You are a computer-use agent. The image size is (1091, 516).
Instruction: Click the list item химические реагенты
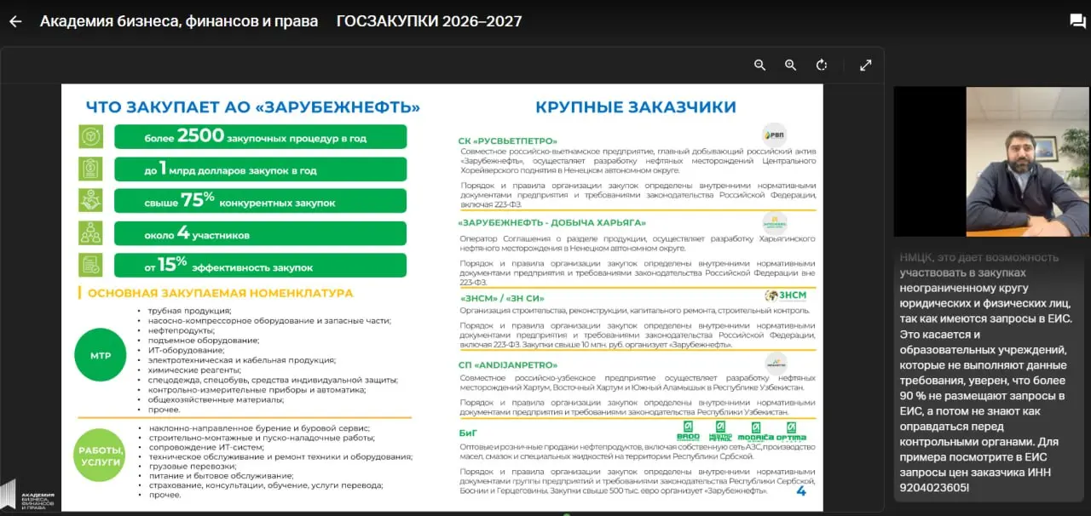[193, 370]
